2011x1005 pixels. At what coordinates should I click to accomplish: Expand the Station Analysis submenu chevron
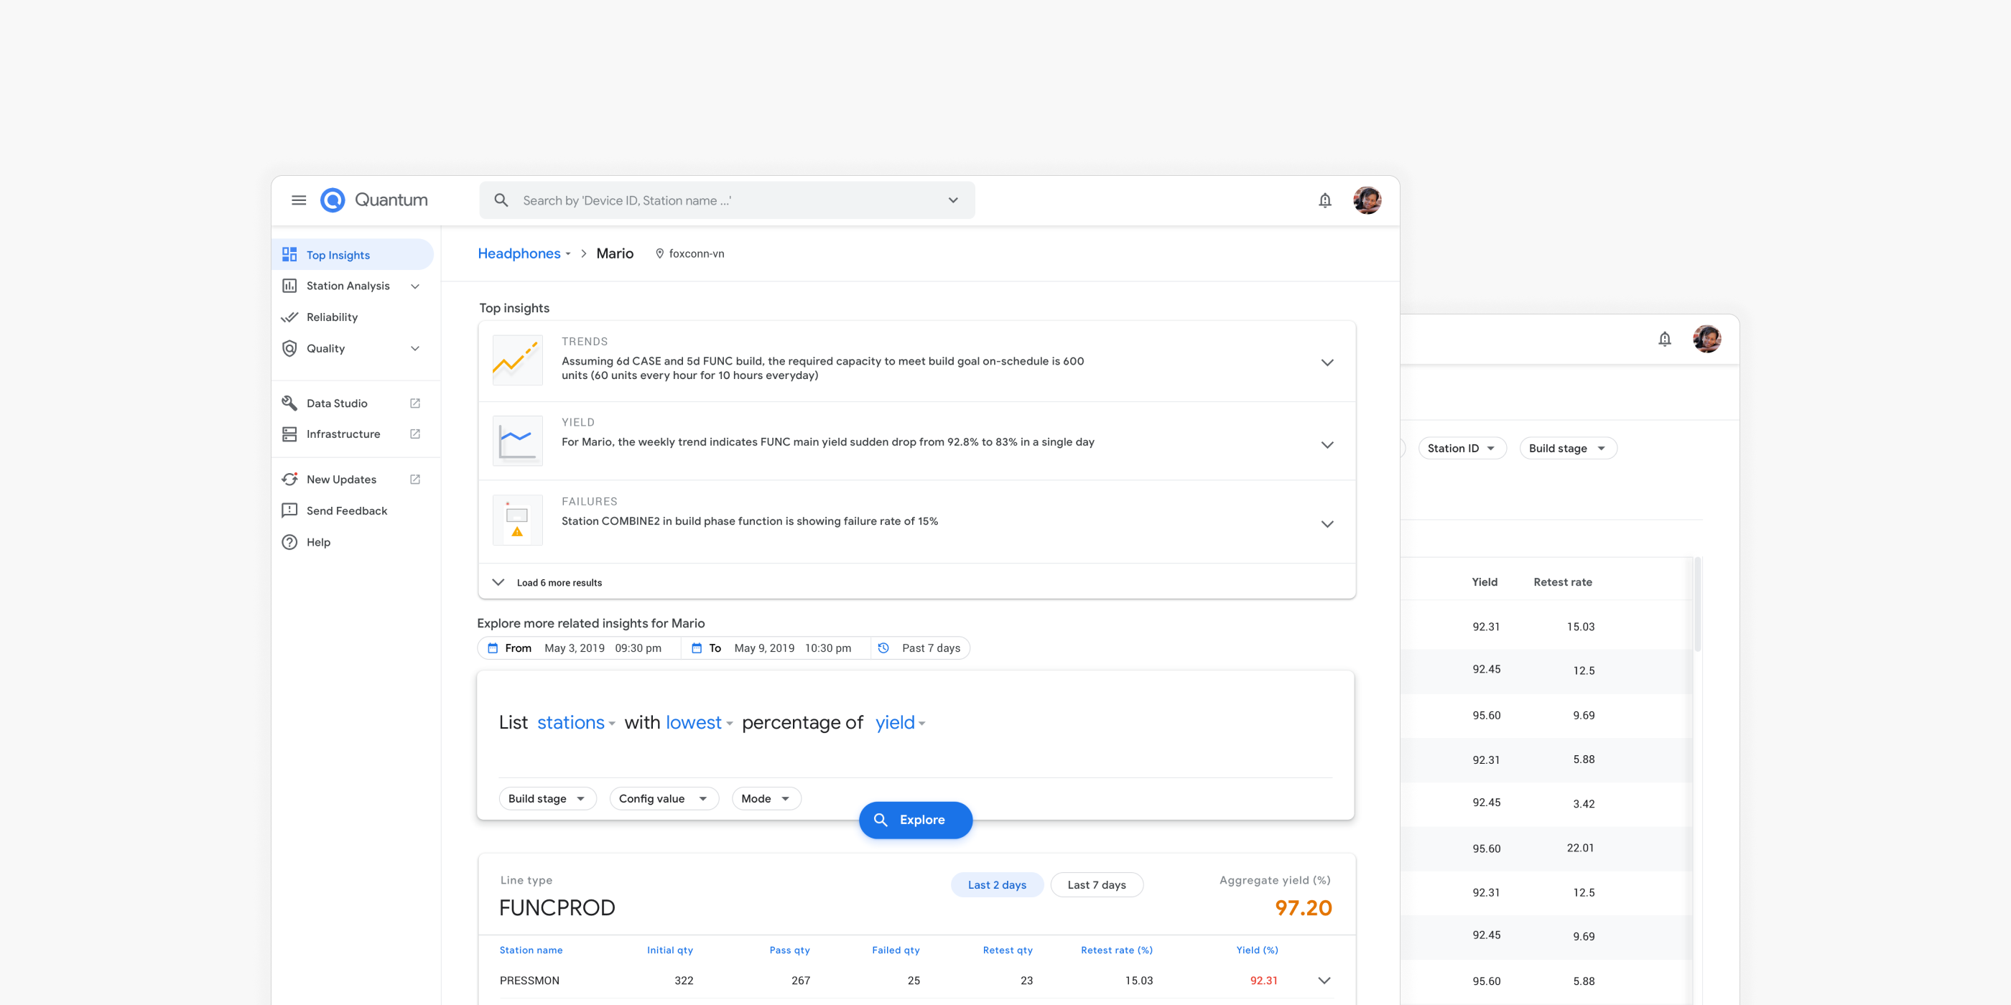tap(415, 286)
